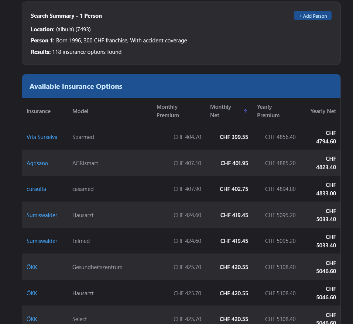Image resolution: width=353 pixels, height=324 pixels.
Task: Click the Available Insurance Options heading
Action: tap(76, 86)
